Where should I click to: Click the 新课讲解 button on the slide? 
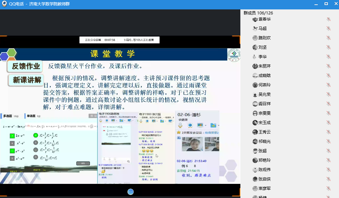pos(26,80)
